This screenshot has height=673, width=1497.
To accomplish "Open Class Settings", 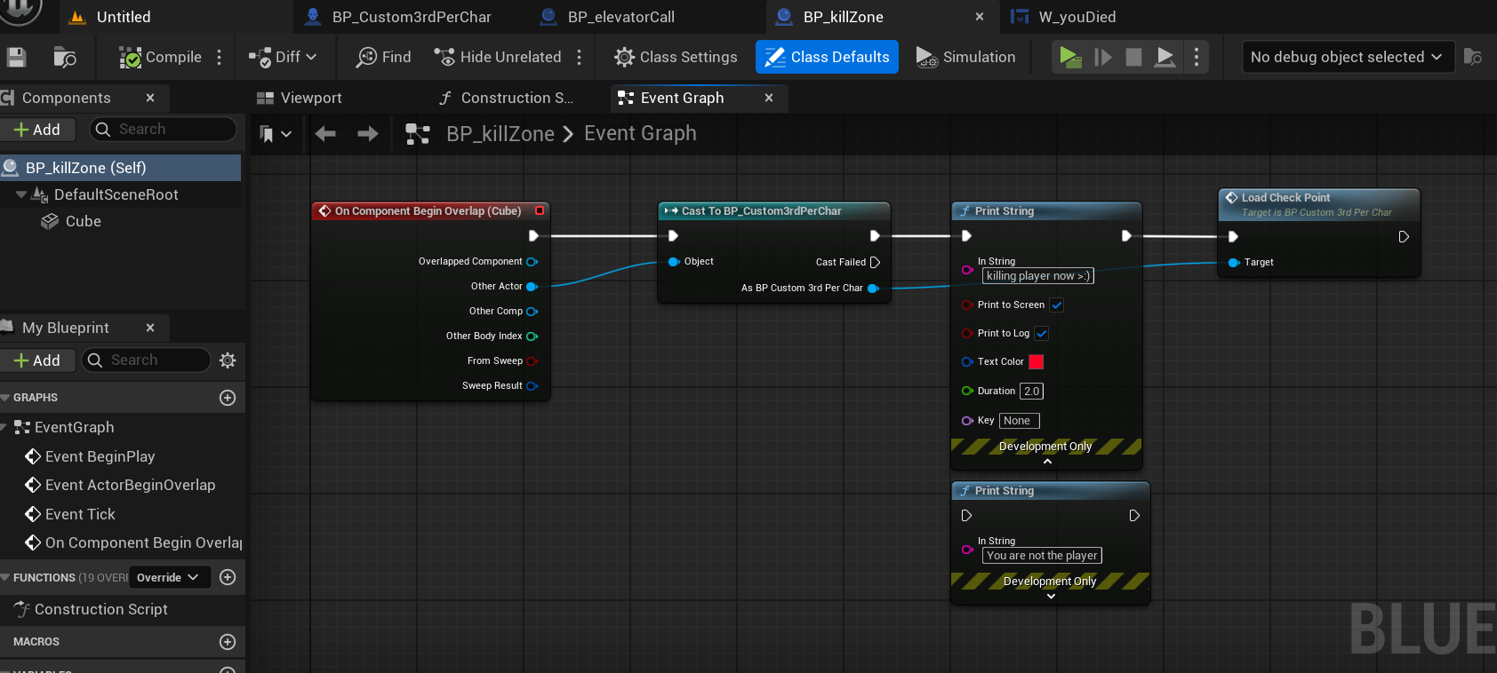I will click(676, 57).
